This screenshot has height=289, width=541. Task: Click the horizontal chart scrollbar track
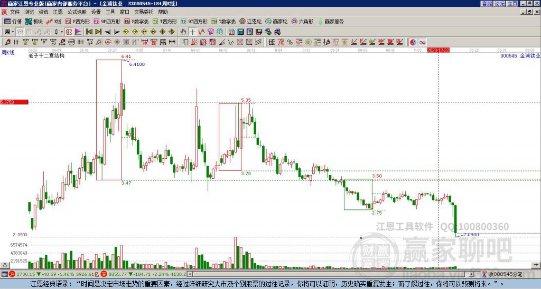point(331,274)
